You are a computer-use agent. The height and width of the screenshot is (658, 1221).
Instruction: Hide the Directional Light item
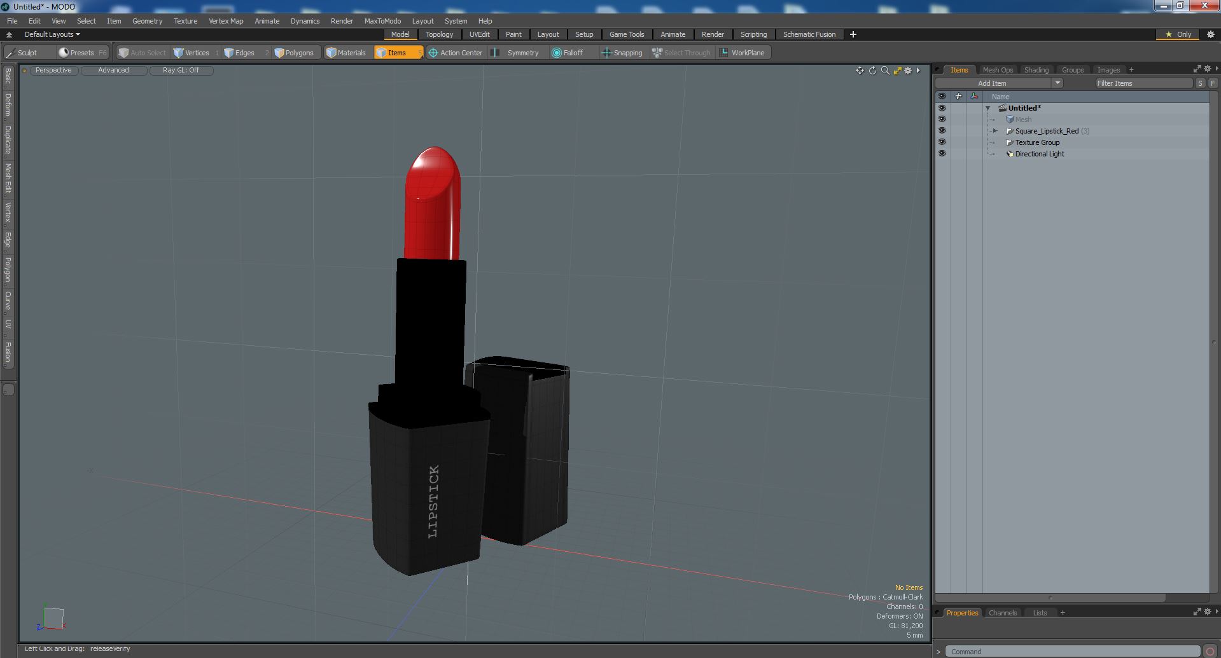[x=942, y=154]
